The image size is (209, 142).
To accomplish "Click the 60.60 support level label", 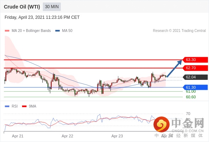I will [x=191, y=97].
